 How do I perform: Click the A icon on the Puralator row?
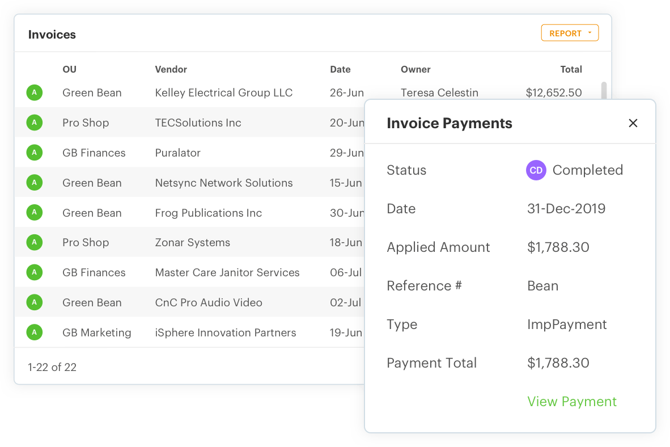[35, 153]
